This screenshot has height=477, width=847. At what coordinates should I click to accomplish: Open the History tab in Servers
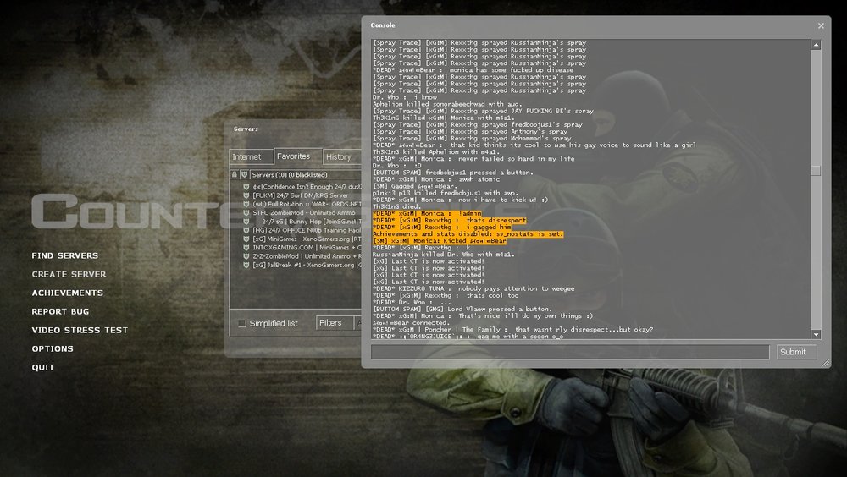[342, 157]
